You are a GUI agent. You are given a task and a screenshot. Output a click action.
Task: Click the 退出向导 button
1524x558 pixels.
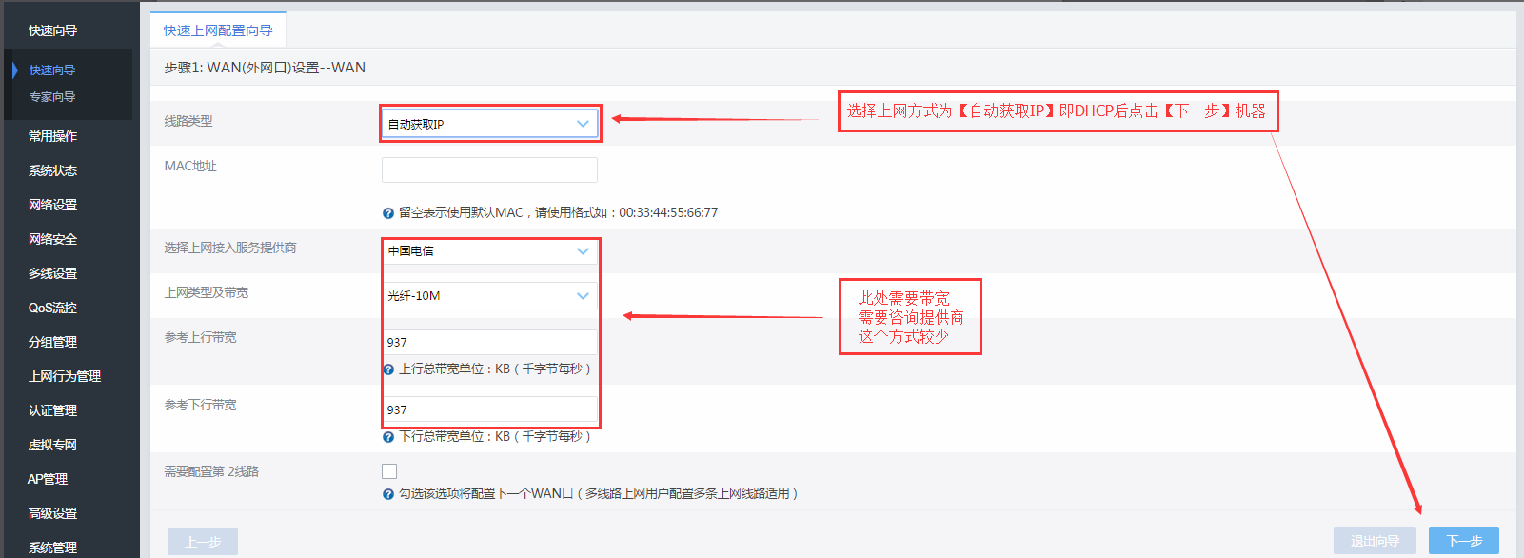(x=1375, y=541)
